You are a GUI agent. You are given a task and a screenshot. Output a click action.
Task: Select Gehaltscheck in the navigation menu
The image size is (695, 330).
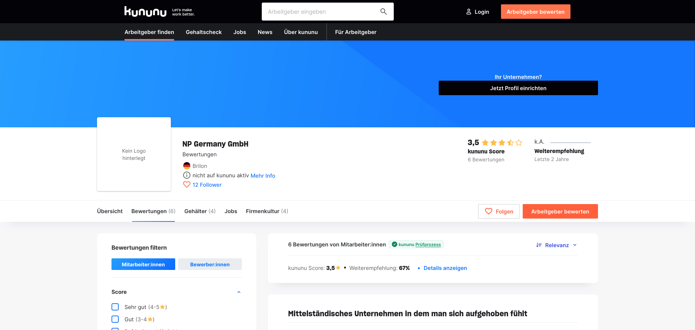pyautogui.click(x=204, y=32)
